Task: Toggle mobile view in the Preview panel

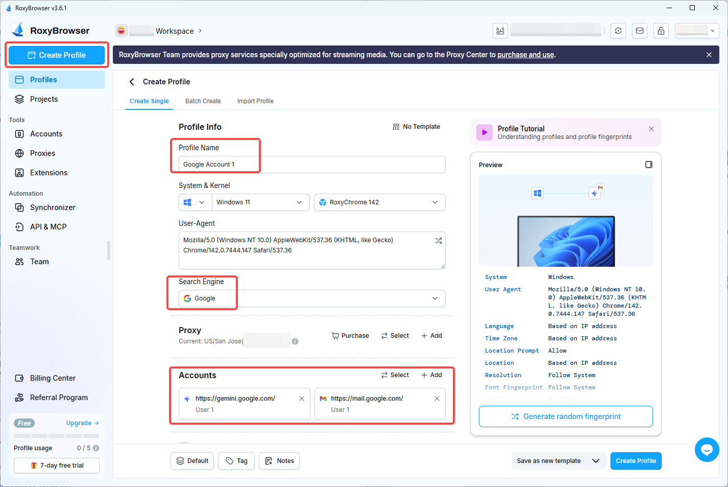Action: click(x=648, y=165)
